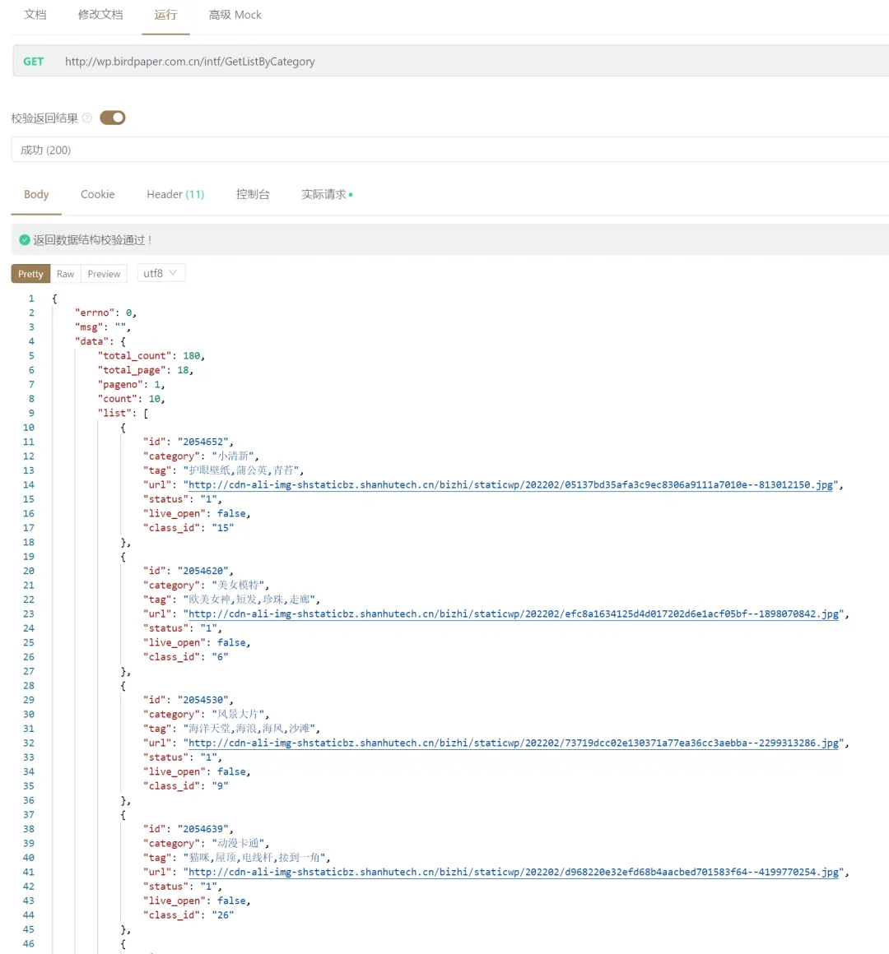View the 实际请求 tab
Screen dimensions: 889x954
click(324, 194)
